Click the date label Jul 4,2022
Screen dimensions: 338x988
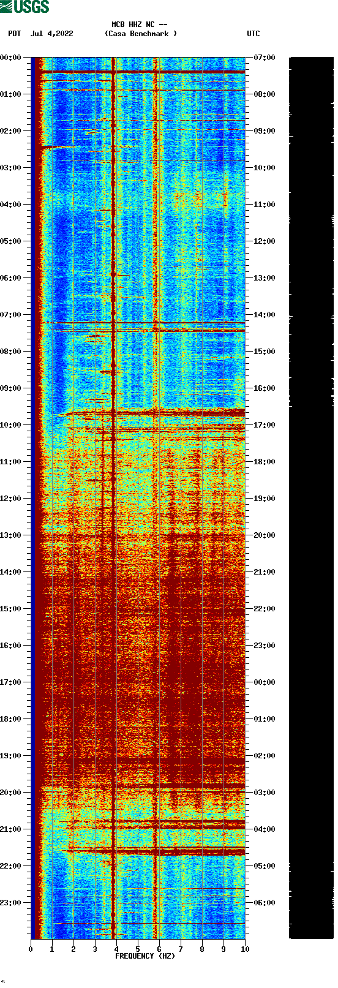(51, 34)
